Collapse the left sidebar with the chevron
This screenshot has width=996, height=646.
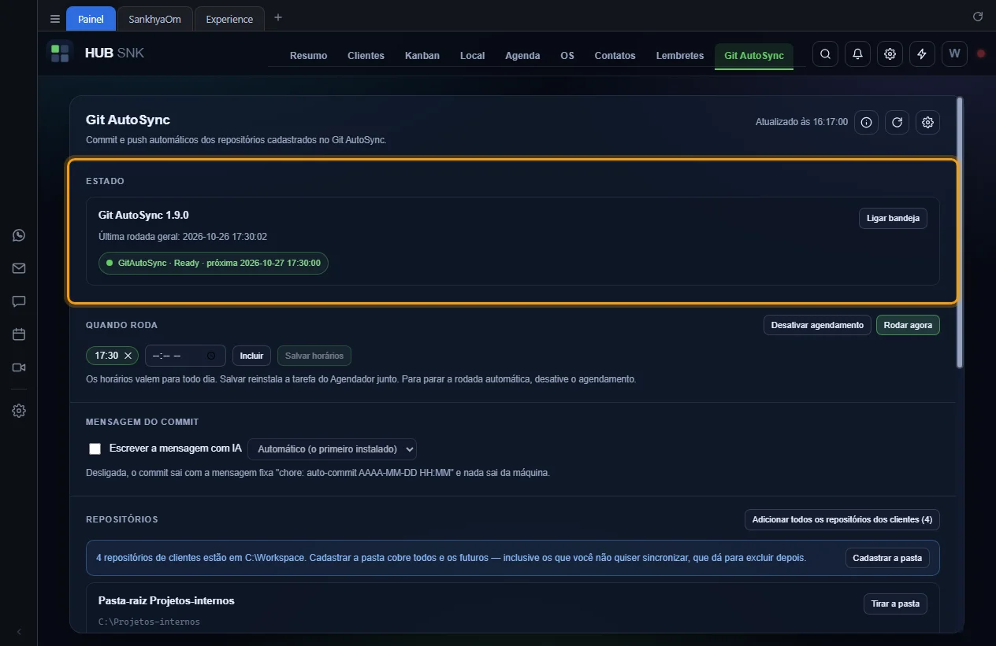(x=19, y=632)
